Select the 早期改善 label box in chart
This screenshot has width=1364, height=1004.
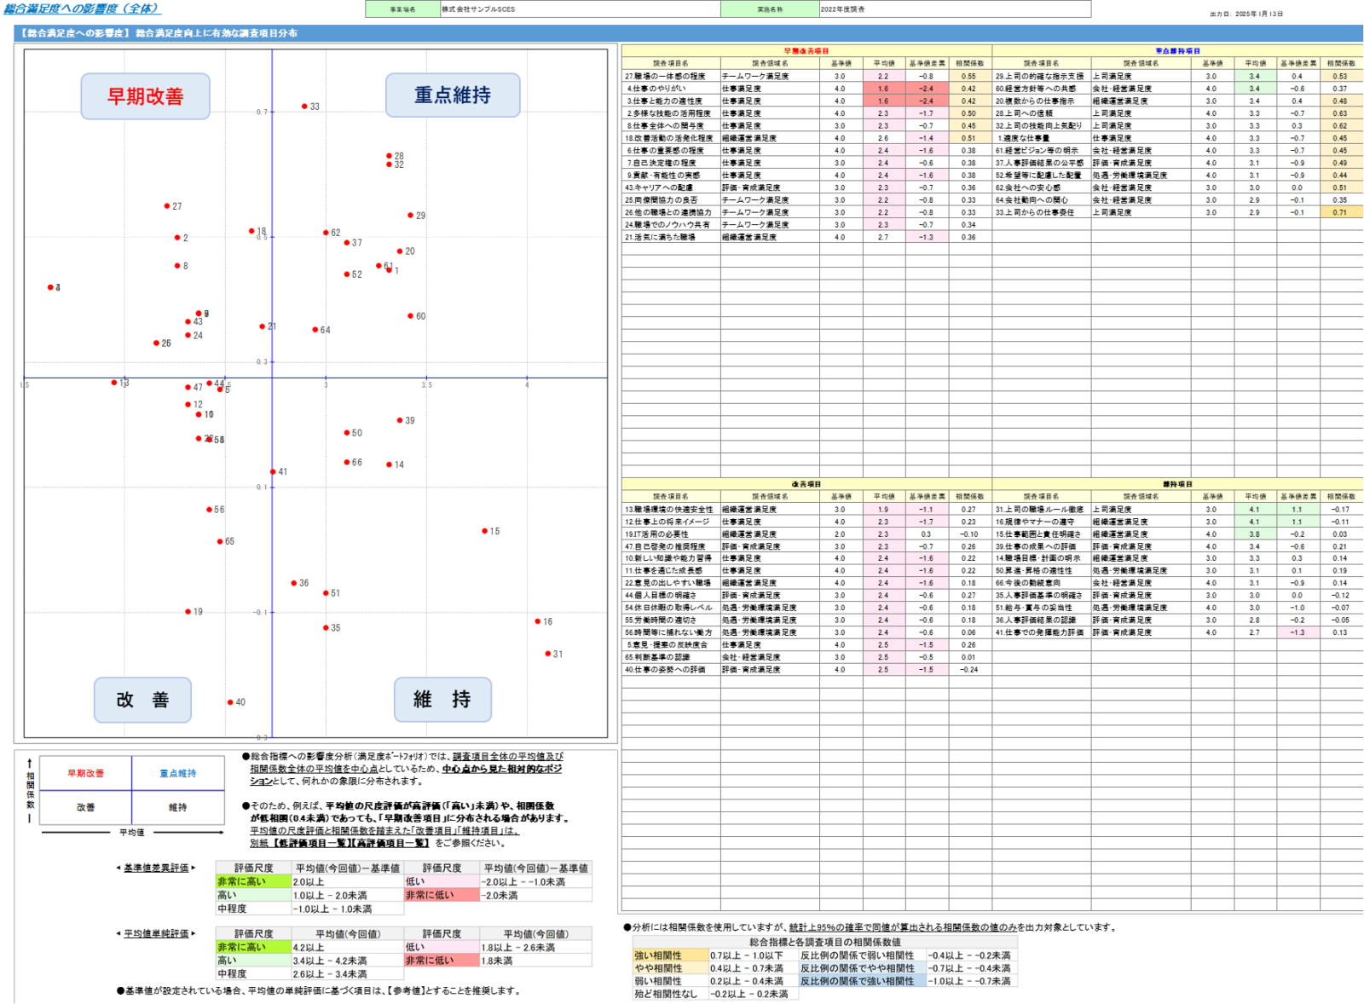coord(145,96)
